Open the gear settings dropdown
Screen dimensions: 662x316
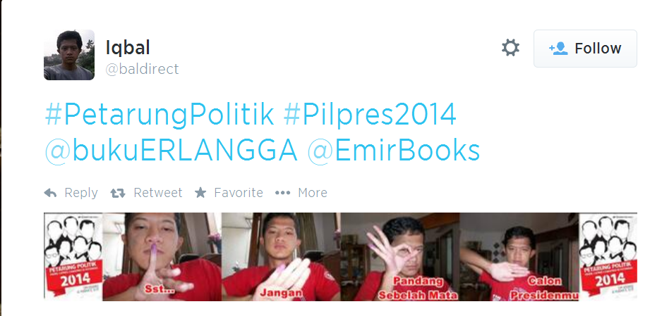(x=510, y=48)
